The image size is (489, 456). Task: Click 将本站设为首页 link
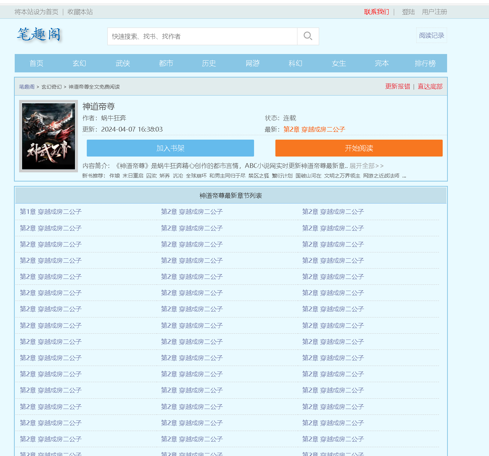[x=36, y=12]
